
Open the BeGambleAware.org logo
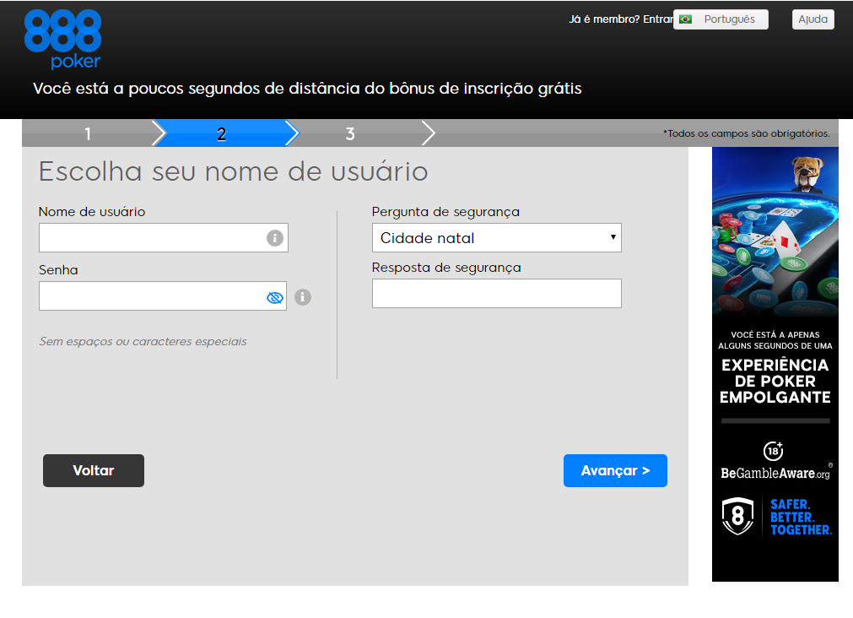(x=776, y=473)
